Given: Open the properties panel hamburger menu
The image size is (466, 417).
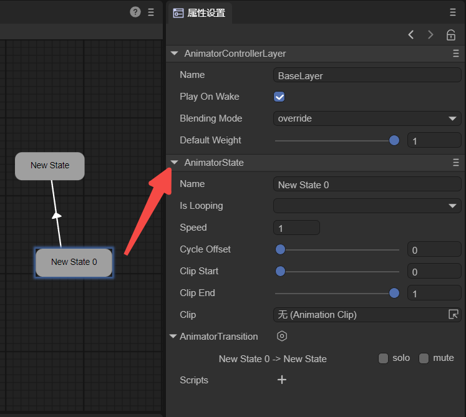Looking at the screenshot, I should coord(452,12).
